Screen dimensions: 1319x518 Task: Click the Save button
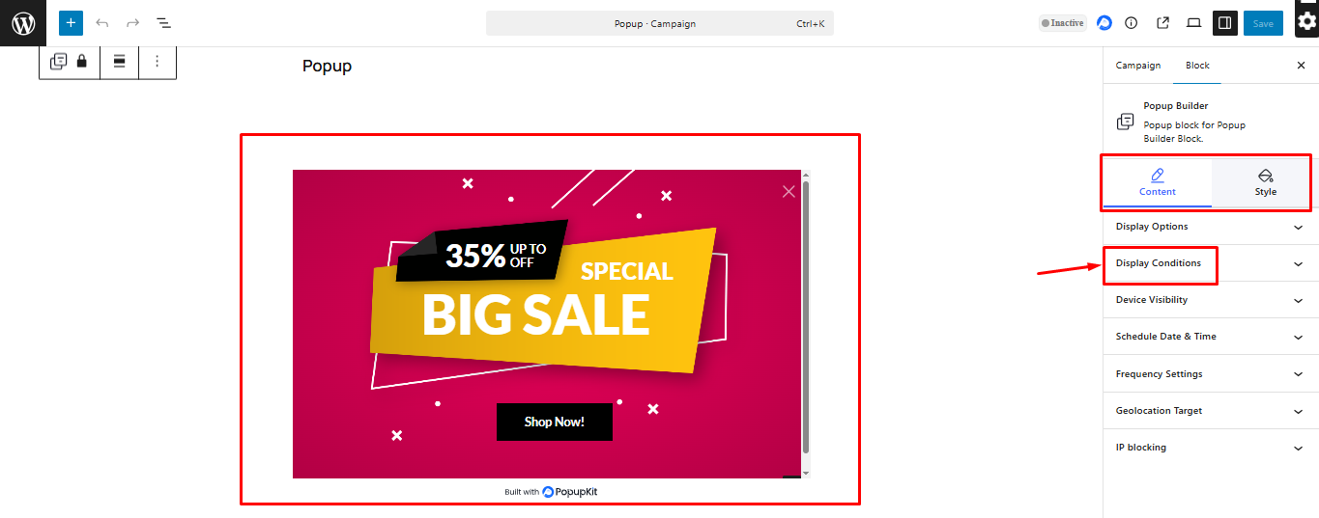tap(1263, 23)
